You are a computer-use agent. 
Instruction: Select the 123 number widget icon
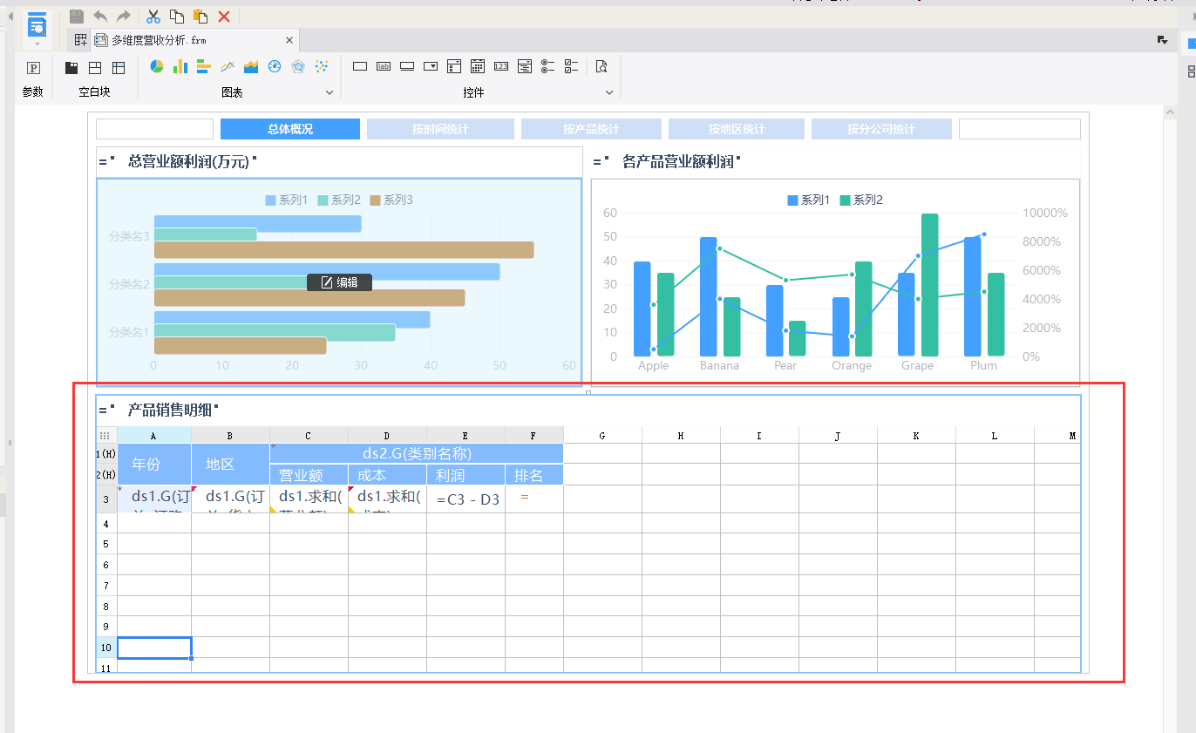pyautogui.click(x=501, y=66)
